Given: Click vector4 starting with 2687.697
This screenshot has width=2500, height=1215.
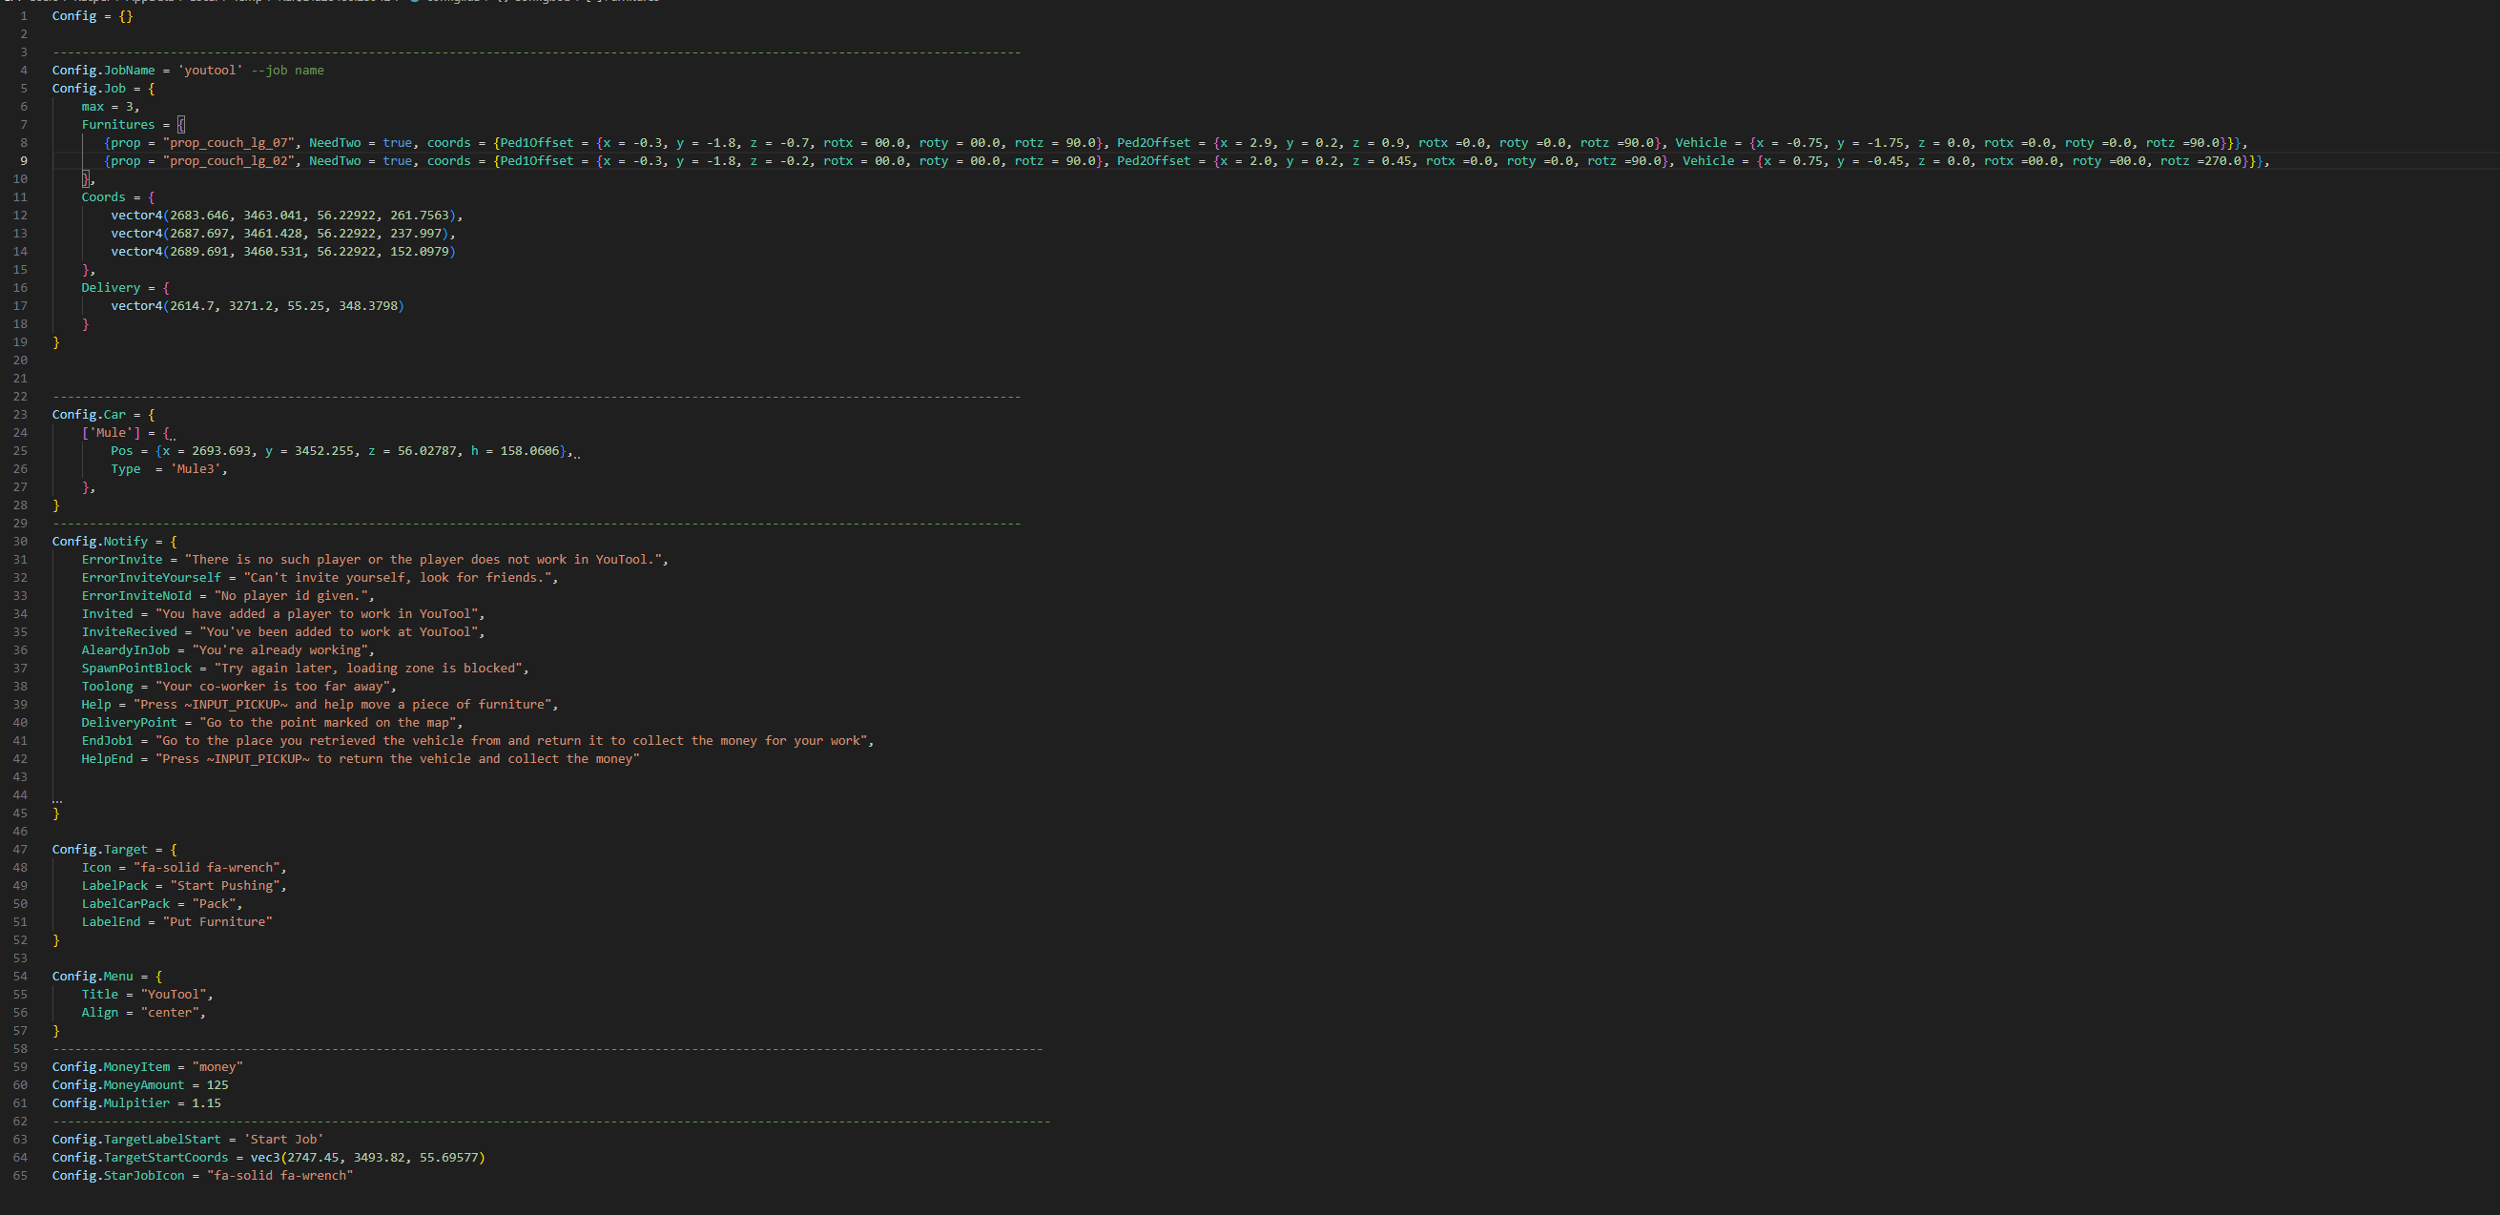Looking at the screenshot, I should click(282, 233).
